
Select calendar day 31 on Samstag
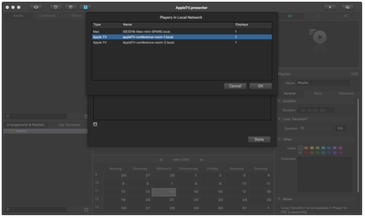237,208
